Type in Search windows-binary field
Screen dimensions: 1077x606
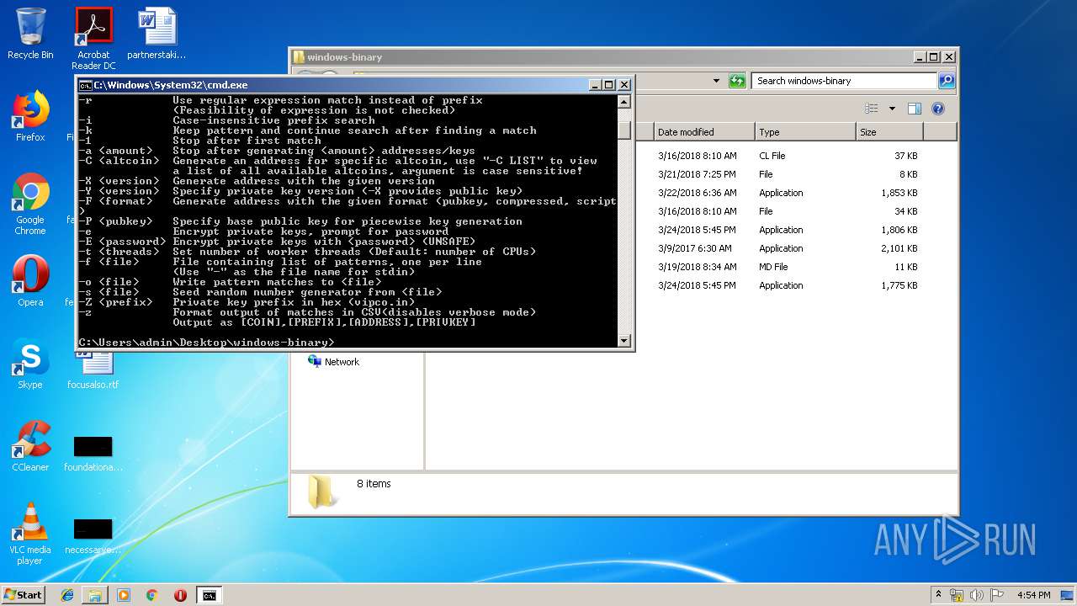pos(844,81)
